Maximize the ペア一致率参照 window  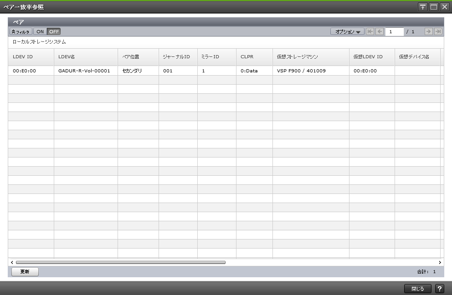pyautogui.click(x=434, y=7)
